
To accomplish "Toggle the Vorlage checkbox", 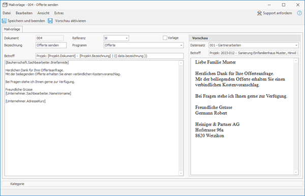I will click(165, 38).
